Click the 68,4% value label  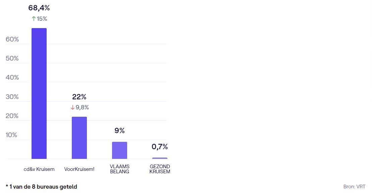[39, 8]
